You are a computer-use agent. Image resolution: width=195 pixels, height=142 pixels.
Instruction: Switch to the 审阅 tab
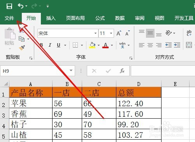pyautogui.click(x=140, y=18)
